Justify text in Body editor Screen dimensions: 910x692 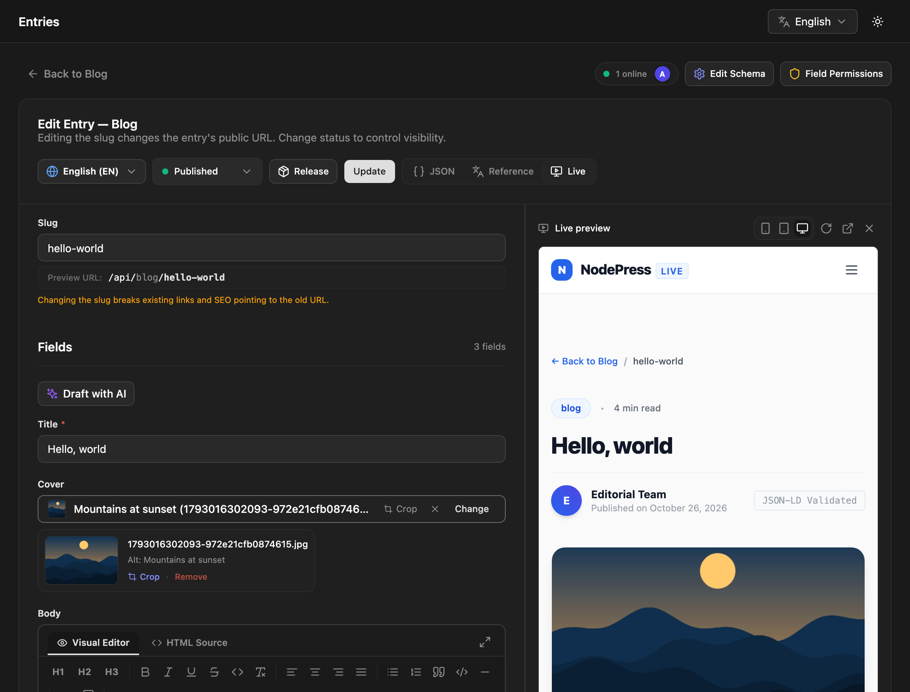(361, 672)
